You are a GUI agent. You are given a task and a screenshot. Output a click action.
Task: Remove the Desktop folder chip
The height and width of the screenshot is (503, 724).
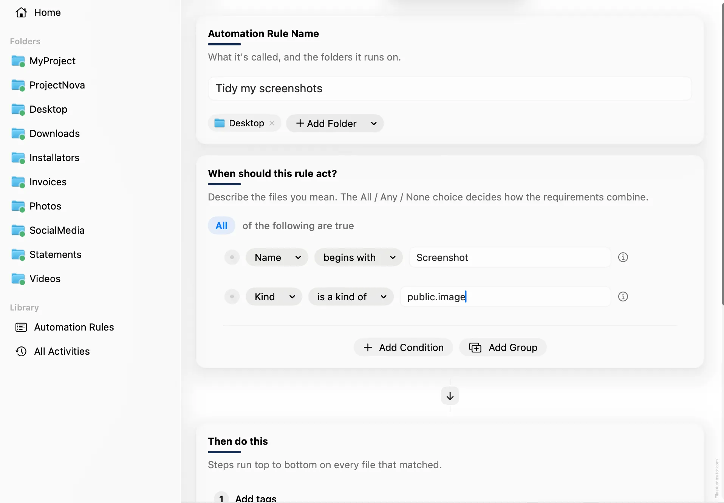[x=272, y=123]
